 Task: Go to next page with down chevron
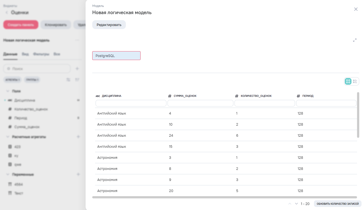[296, 204]
